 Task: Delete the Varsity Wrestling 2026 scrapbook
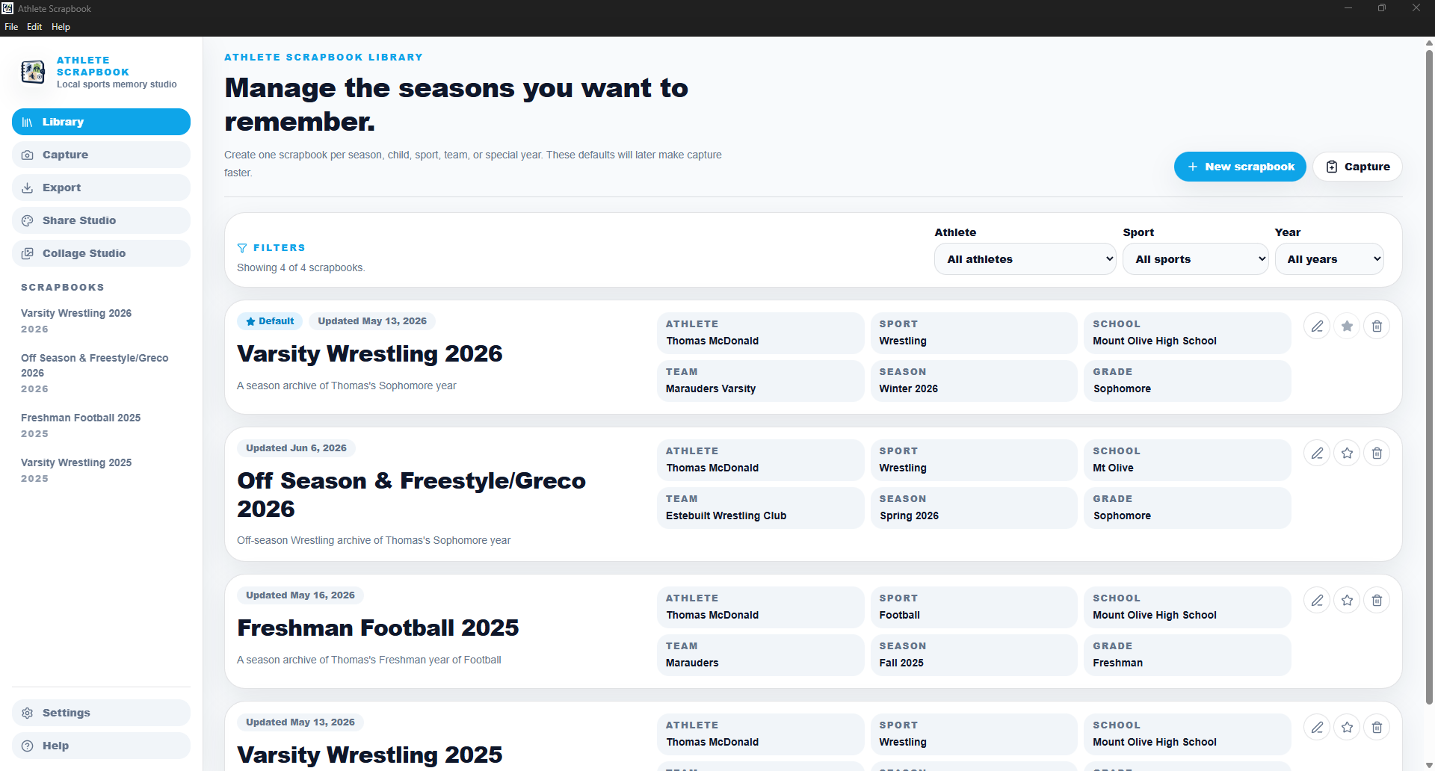(x=1377, y=326)
